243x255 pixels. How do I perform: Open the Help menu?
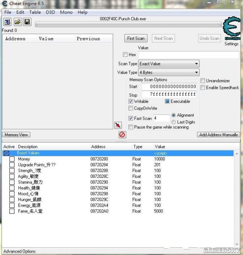tap(82, 12)
